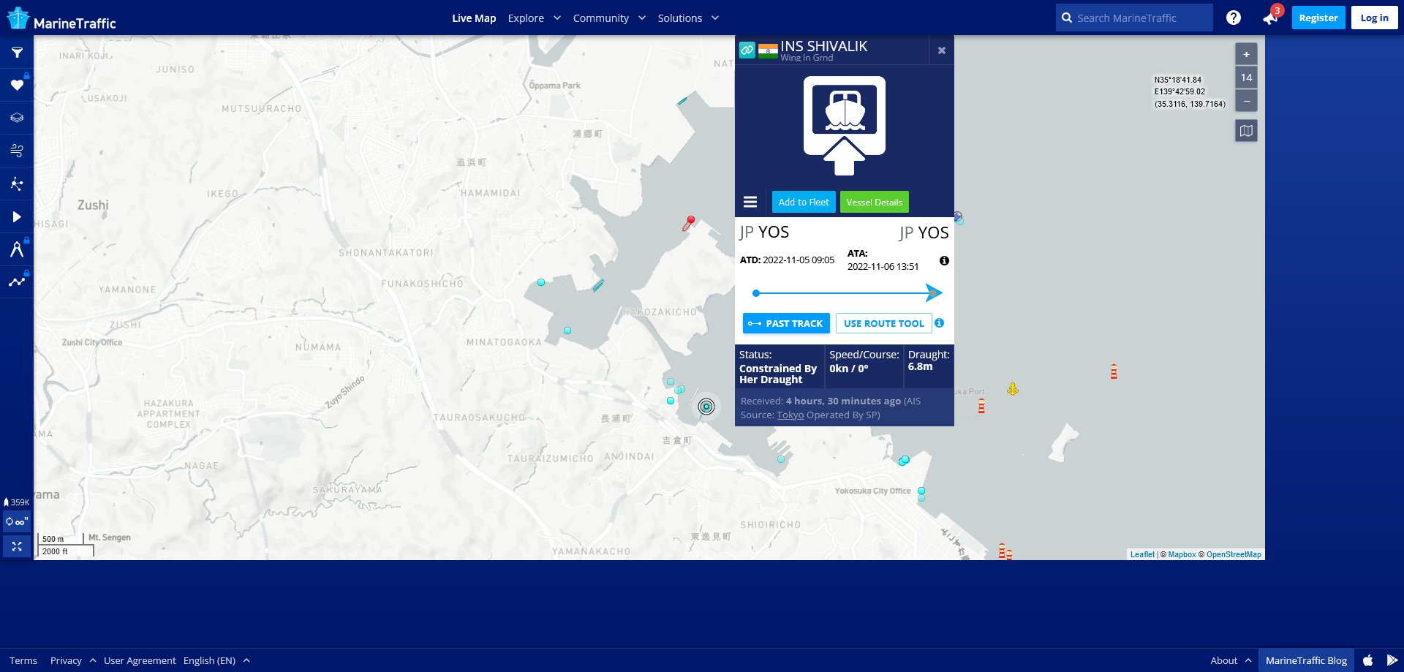Click the Apple App Store icon

1367,660
